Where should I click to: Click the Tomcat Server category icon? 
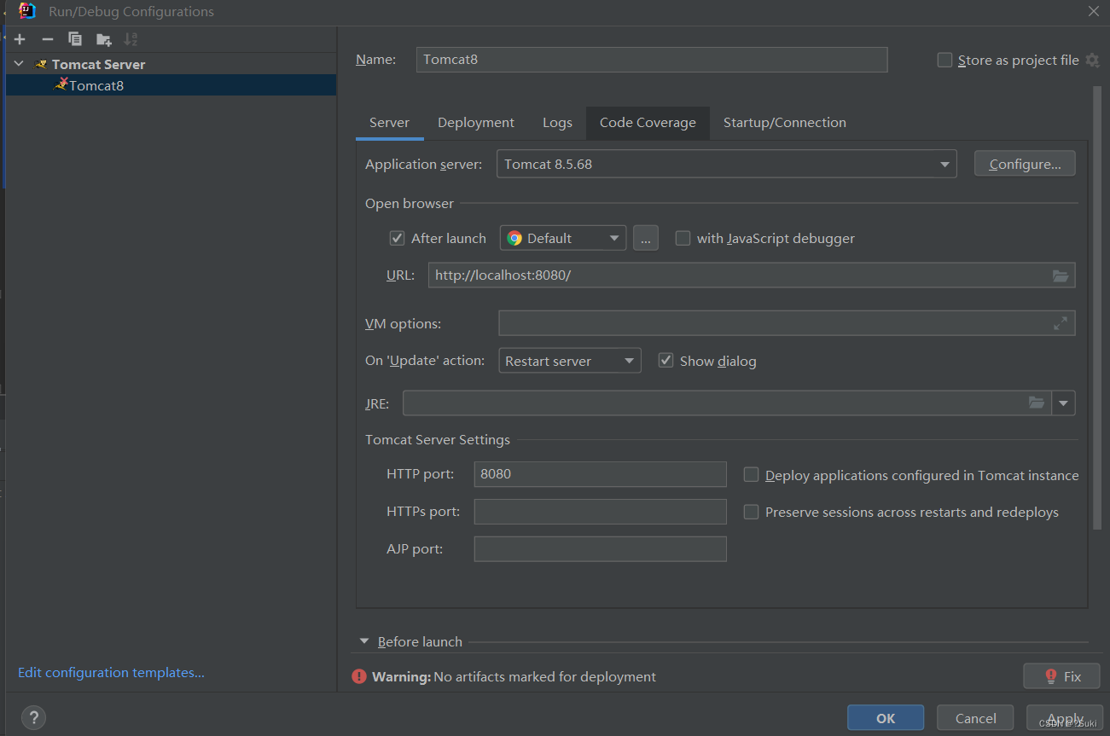click(40, 64)
